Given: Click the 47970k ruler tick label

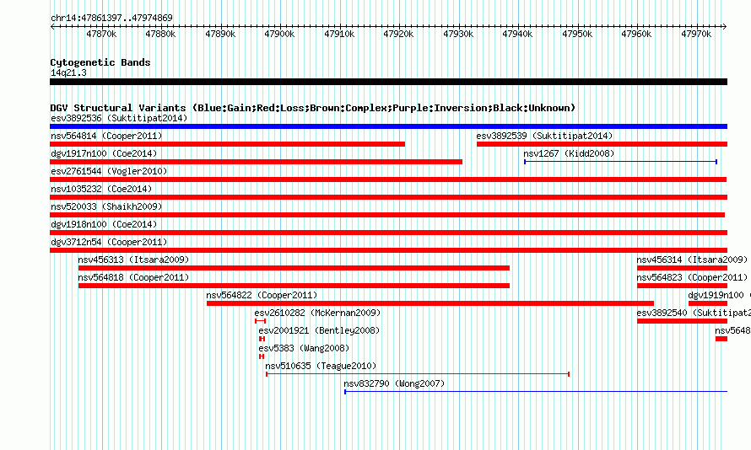Looking at the screenshot, I should tap(696, 34).
